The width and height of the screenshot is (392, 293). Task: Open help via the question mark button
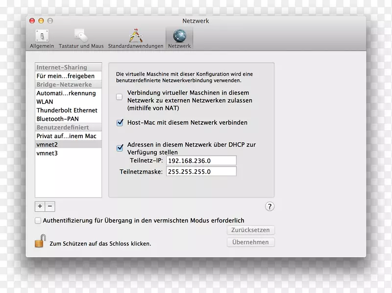[269, 206]
